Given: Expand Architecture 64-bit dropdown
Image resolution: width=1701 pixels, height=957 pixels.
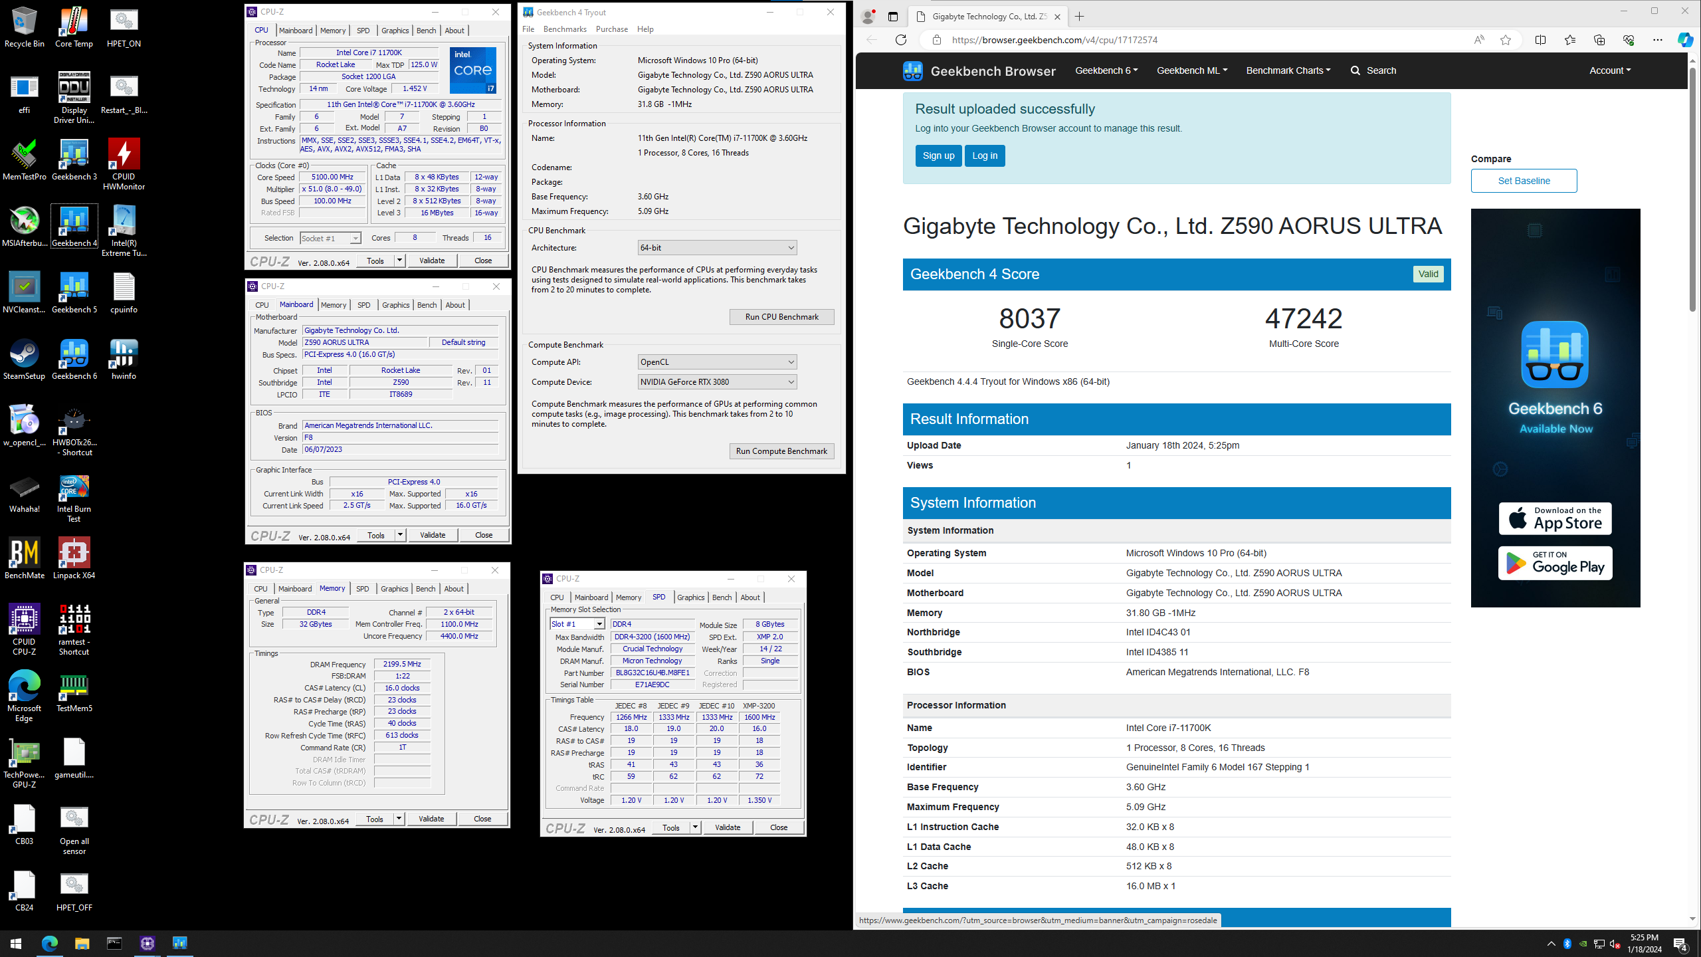Looking at the screenshot, I should (x=717, y=248).
